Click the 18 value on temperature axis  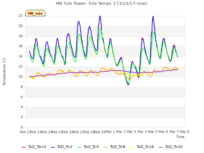(x=20, y=36)
